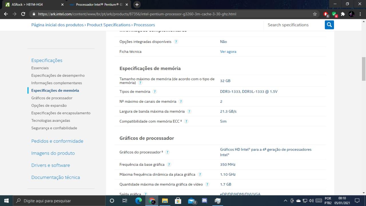366x206 pixels.
Task: Open the Windows notification center
Action: [357, 201]
